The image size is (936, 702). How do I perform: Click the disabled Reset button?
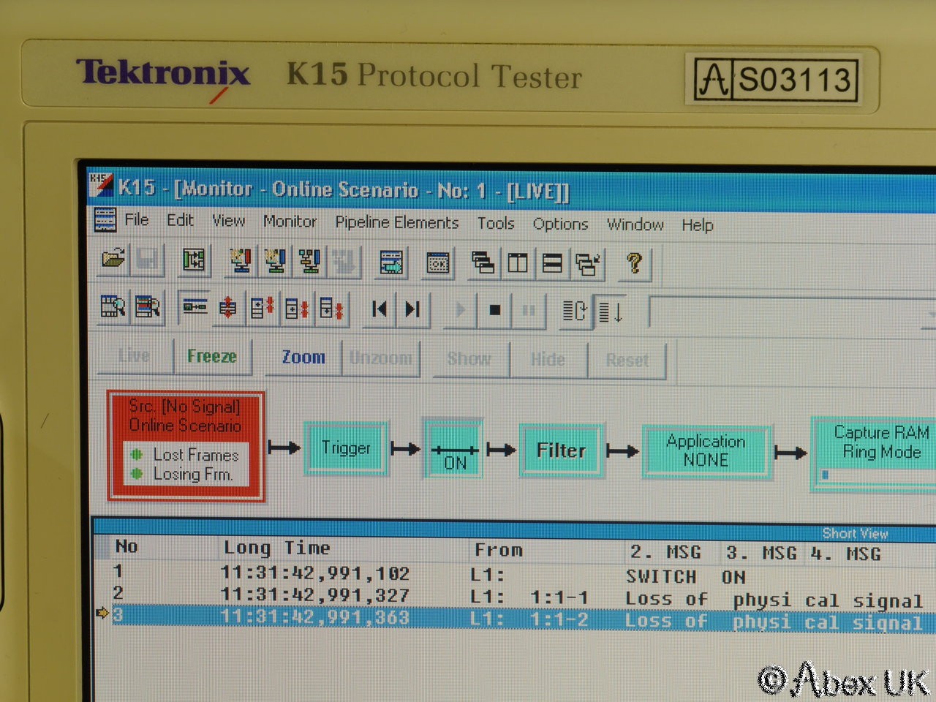[627, 361]
